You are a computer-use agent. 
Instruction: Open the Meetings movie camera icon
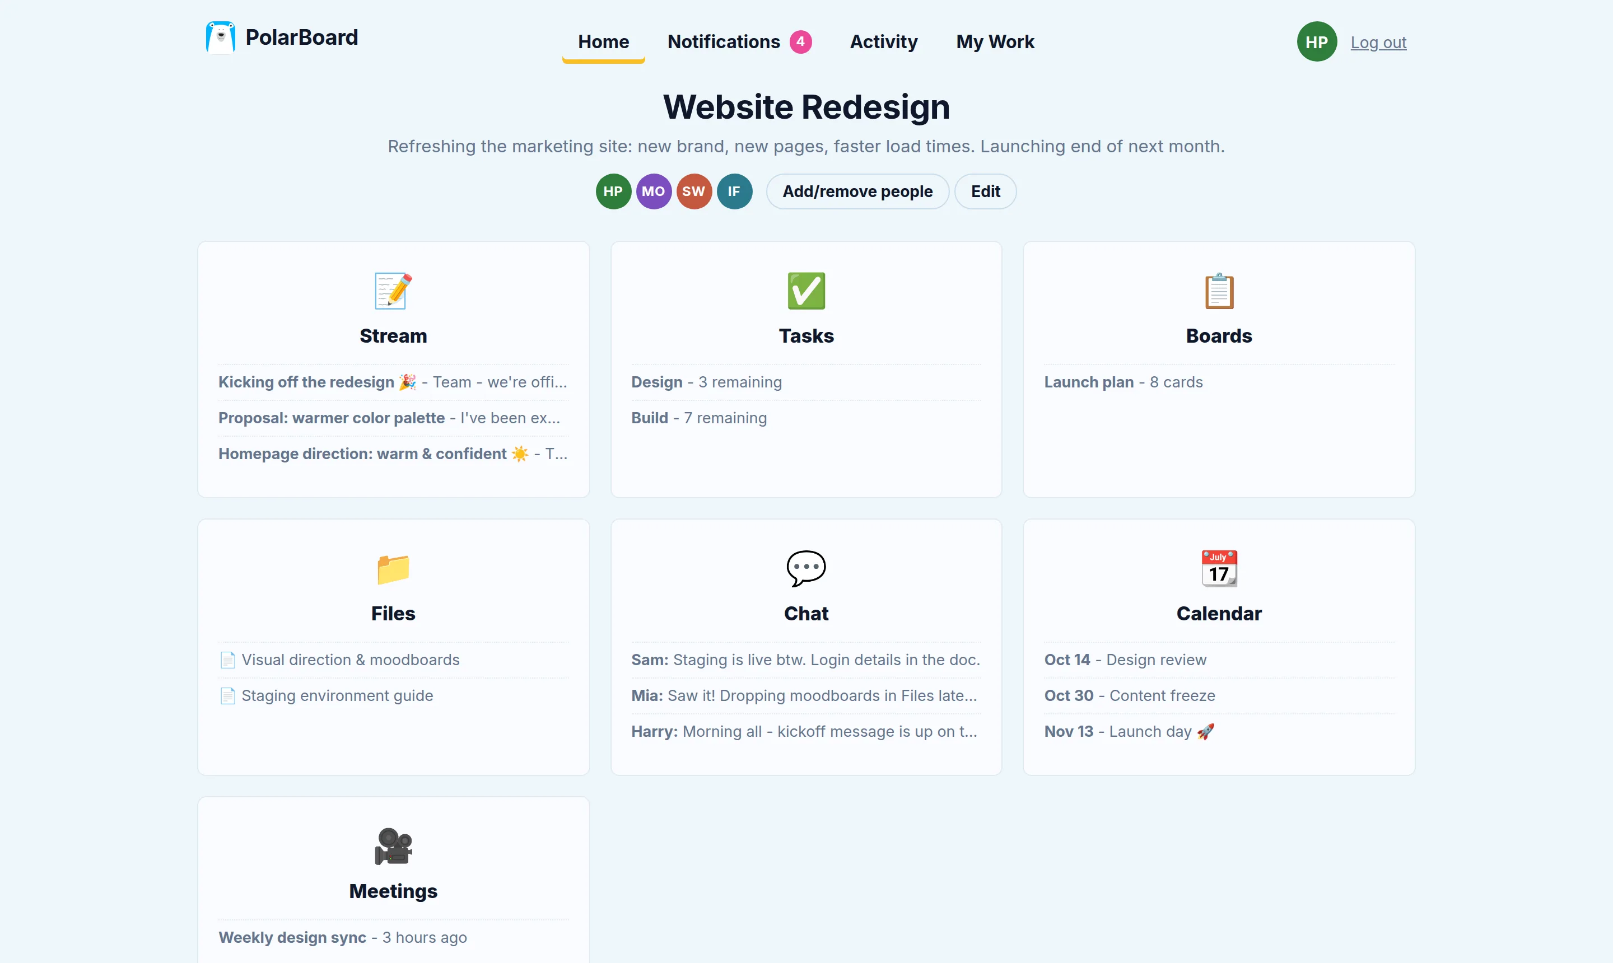393,846
